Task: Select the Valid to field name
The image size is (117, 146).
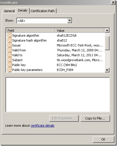Action: point(17,55)
